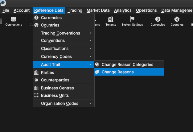Click the building icon beside Parties

(x=36, y=72)
